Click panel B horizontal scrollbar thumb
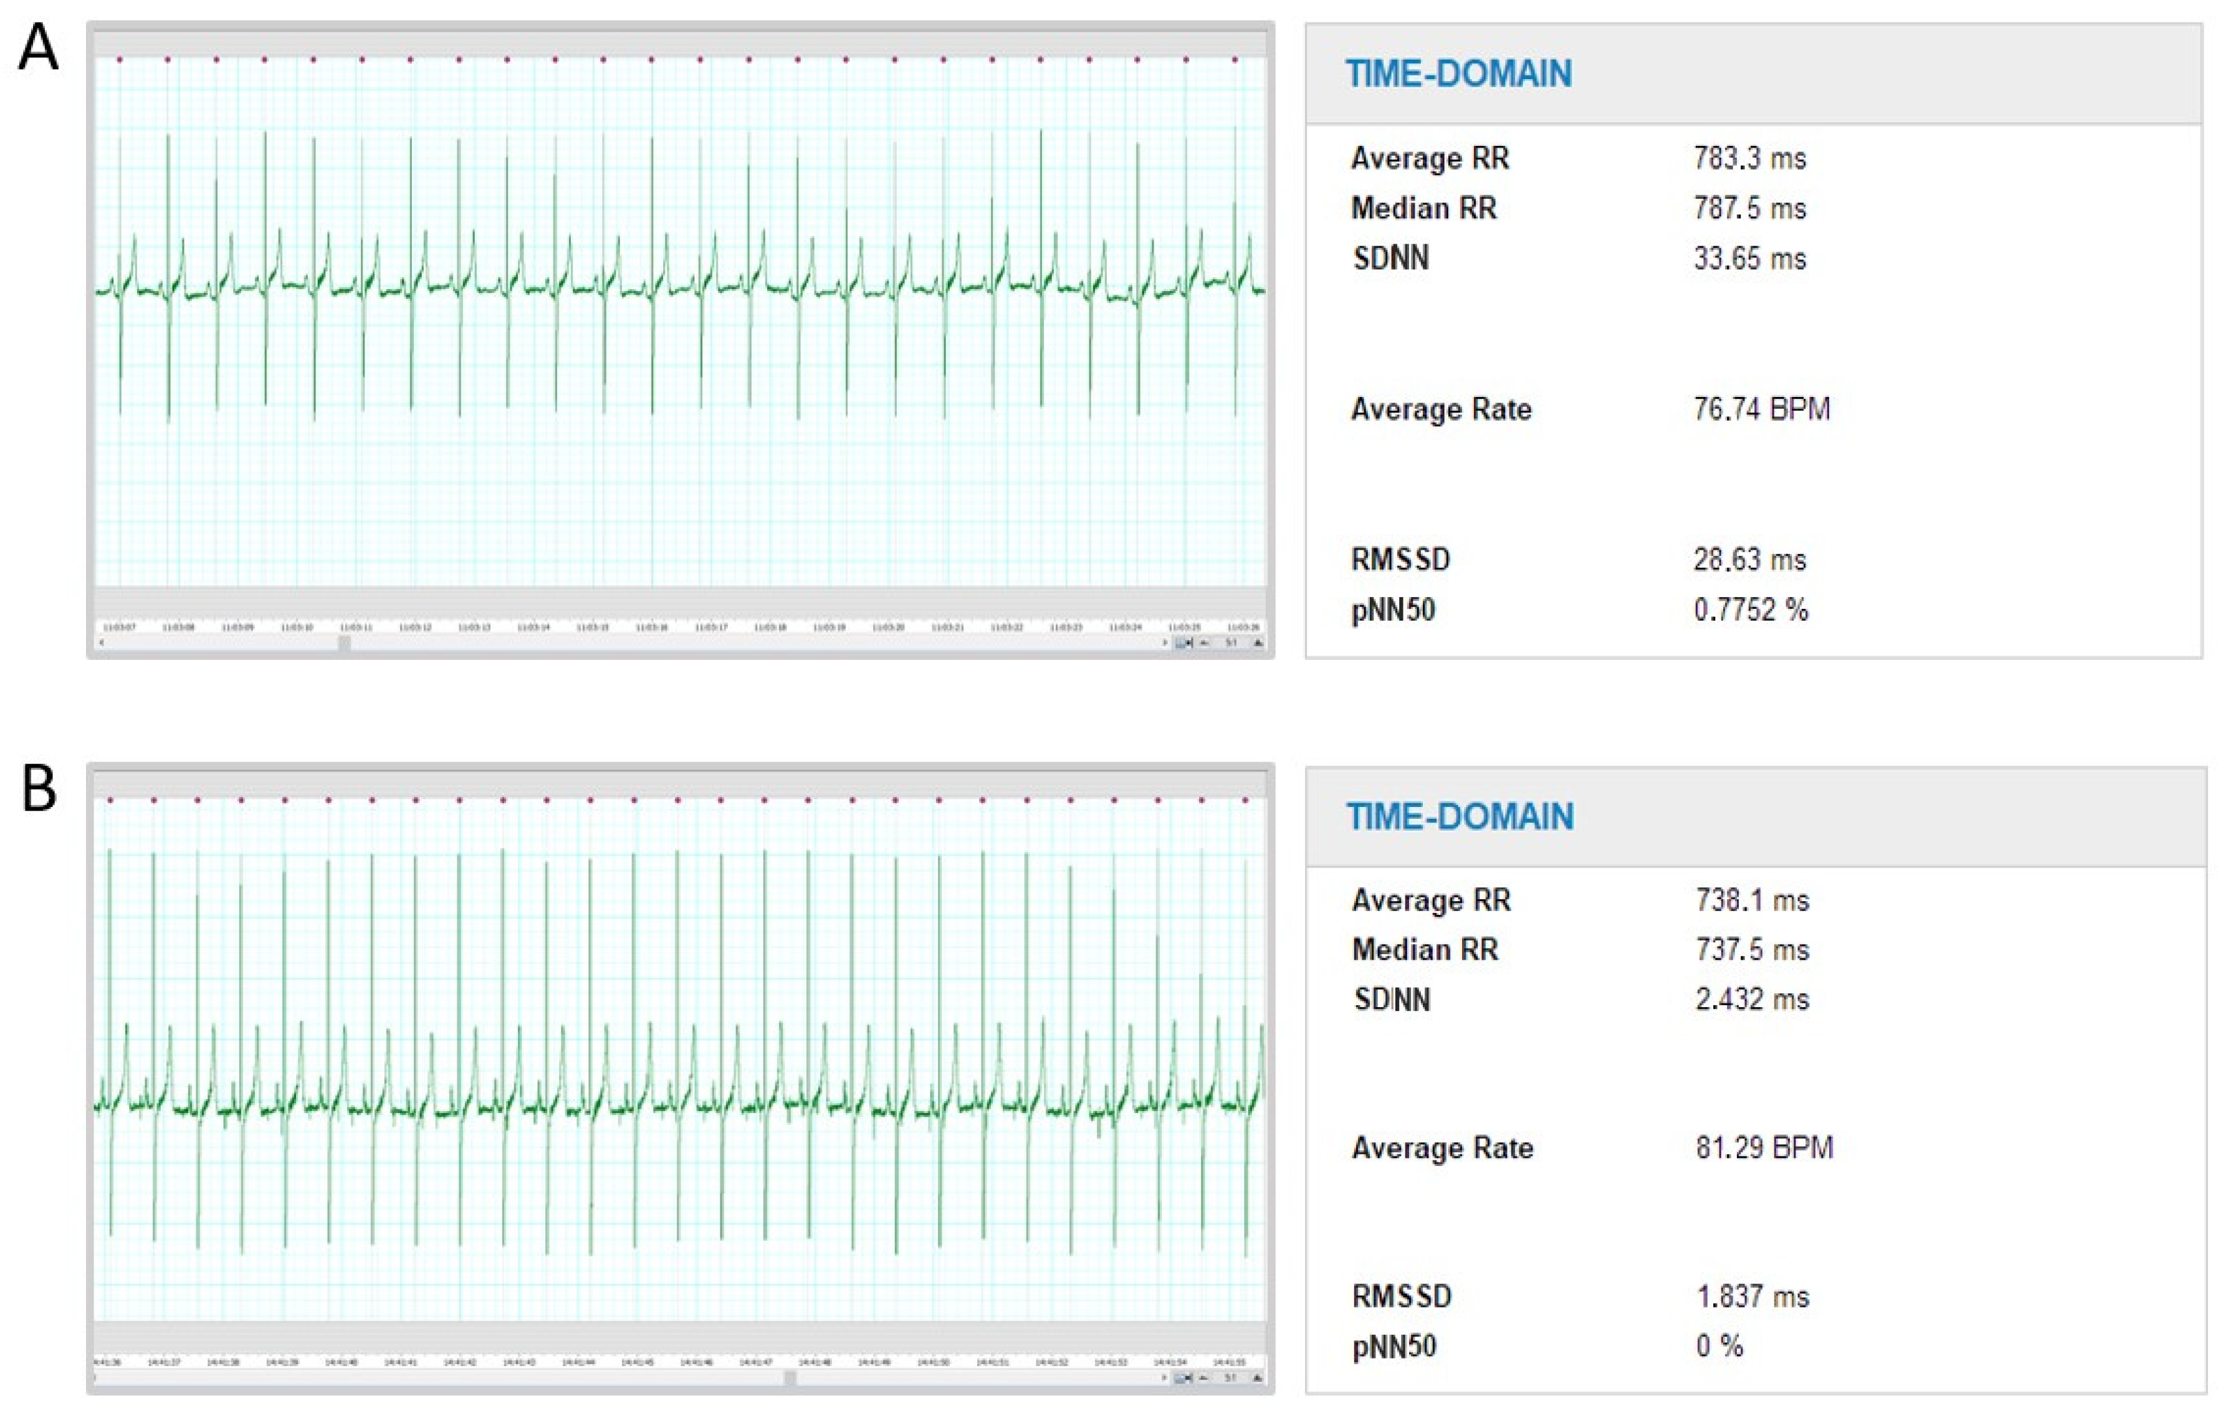 tap(789, 1378)
